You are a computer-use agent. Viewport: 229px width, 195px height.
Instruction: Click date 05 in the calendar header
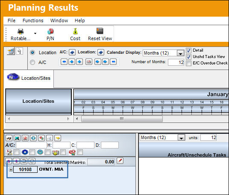(113, 102)
